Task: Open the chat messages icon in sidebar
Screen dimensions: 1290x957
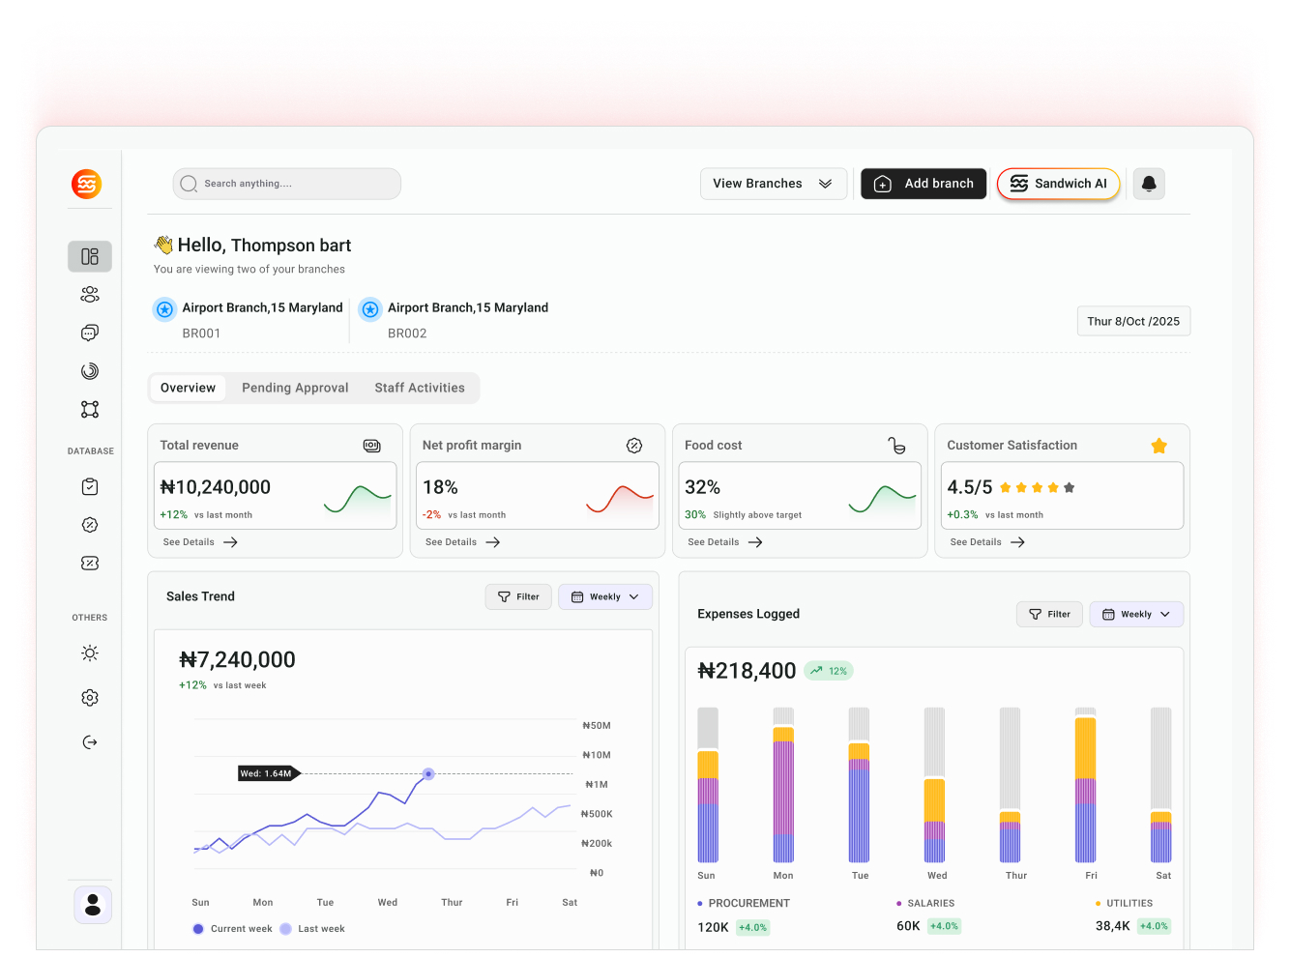Action: 90,333
